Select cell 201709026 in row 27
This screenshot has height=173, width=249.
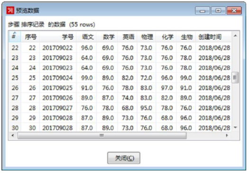[57, 98]
